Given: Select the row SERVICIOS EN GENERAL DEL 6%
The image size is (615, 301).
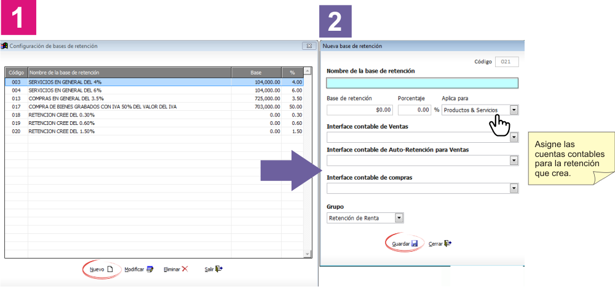Looking at the screenshot, I should 154,90.
